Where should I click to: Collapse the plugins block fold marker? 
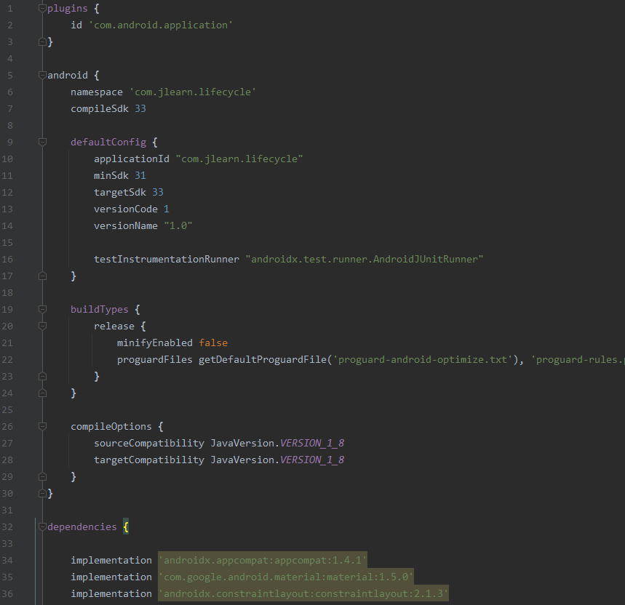point(42,9)
